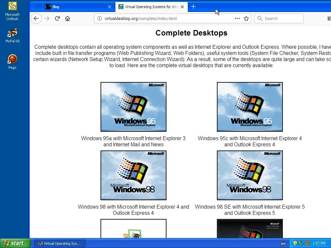
Task: Click the partially visible white thumbnail below Windows 98
Action: tap(133, 229)
